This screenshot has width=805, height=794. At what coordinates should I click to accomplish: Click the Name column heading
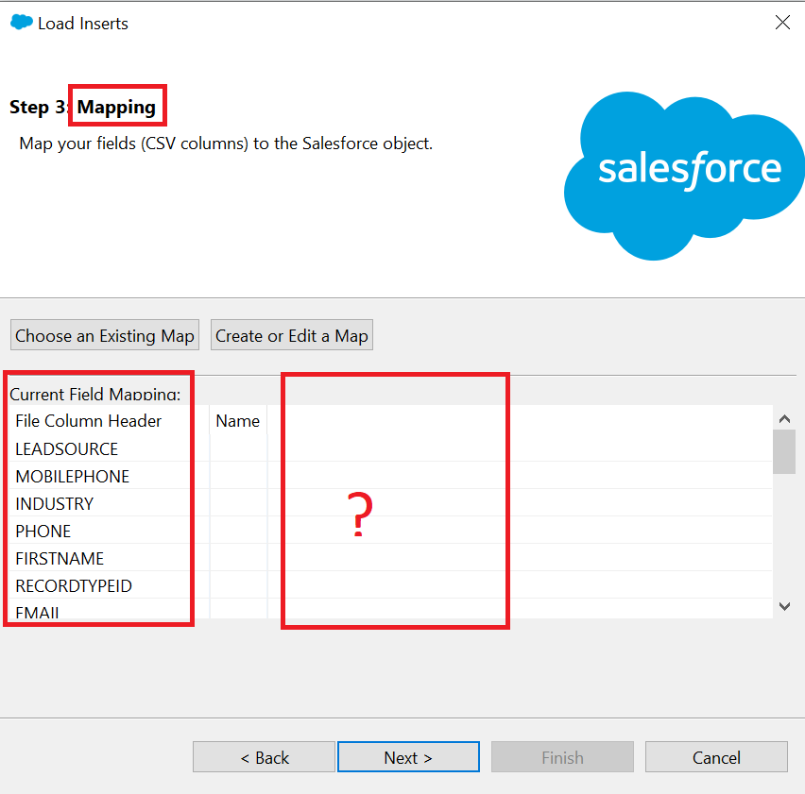click(x=238, y=420)
